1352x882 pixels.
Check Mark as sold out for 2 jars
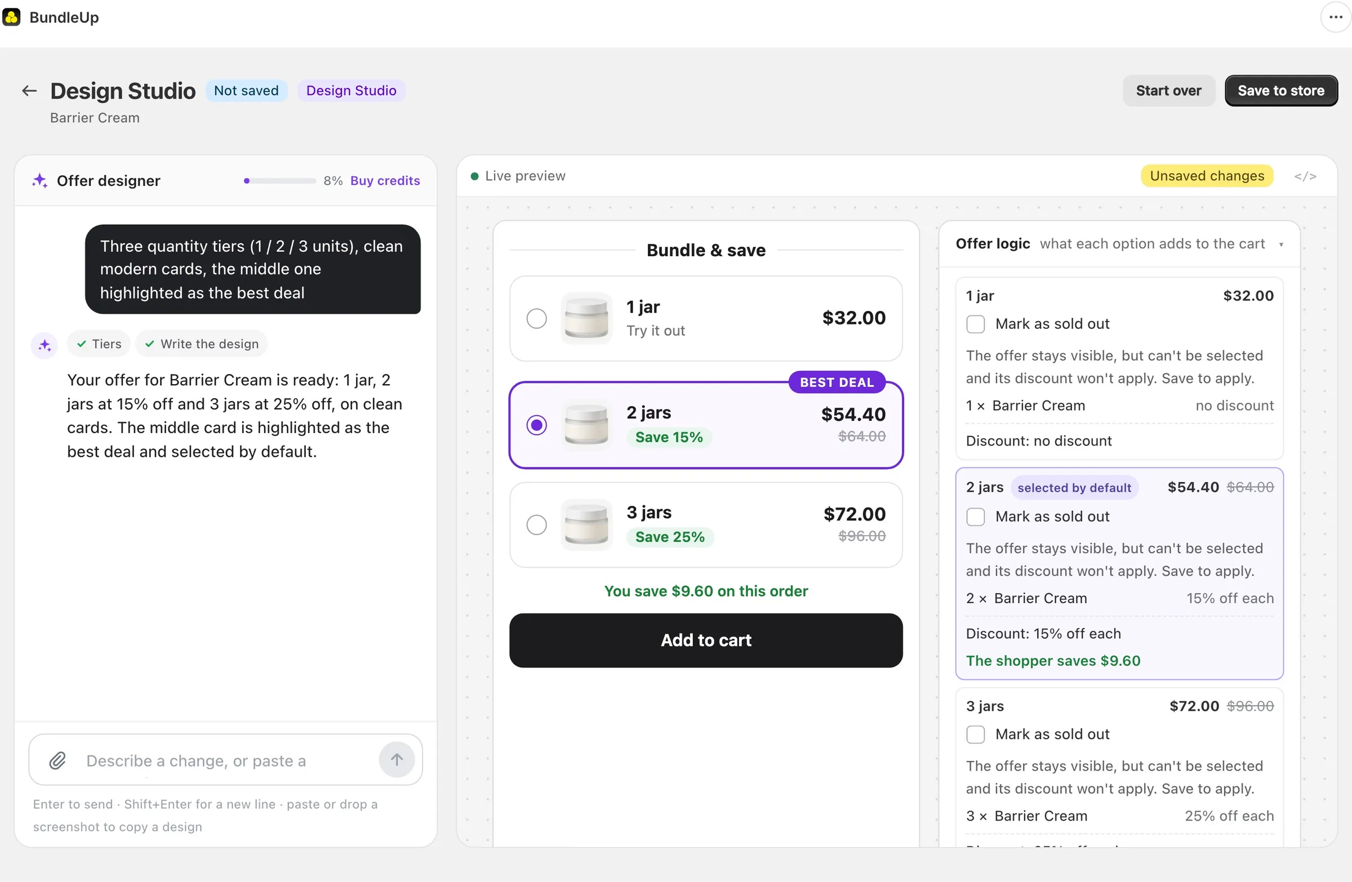tap(975, 517)
